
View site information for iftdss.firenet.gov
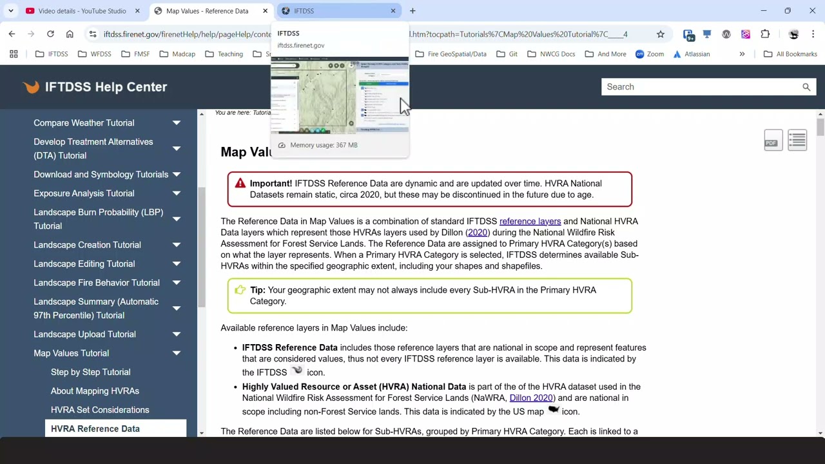(93, 34)
